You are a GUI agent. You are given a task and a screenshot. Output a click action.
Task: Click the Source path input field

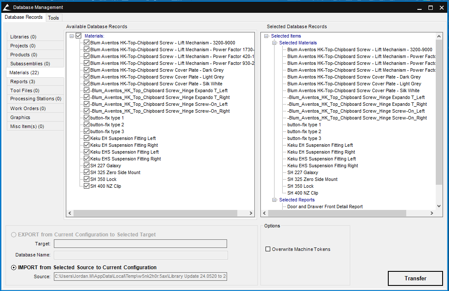(x=140, y=276)
